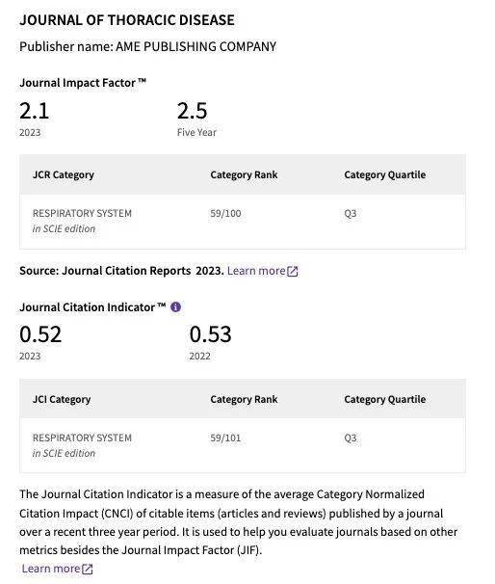Click external link icon next to bottom Learn more
Screen dimensions: 495x584
point(87,569)
